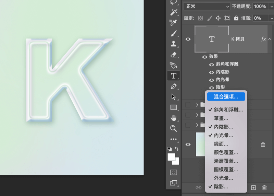Select the Pen tool
Screen dimensions: 274x196
coord(174,86)
